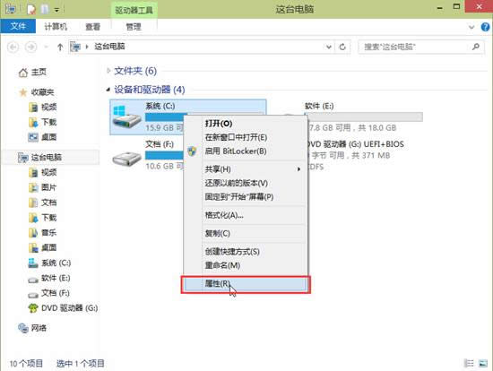Select the DVD 驱动器 (G:) UEFI+BIOS item
Image resolution: width=493 pixels, height=371 pixels.
355,144
